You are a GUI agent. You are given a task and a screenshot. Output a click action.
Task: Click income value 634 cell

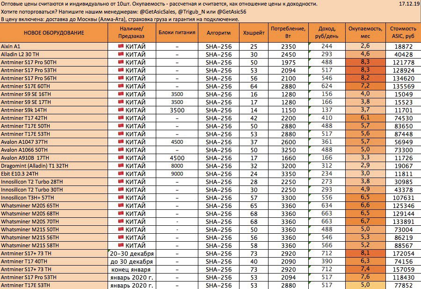click(x=327, y=206)
